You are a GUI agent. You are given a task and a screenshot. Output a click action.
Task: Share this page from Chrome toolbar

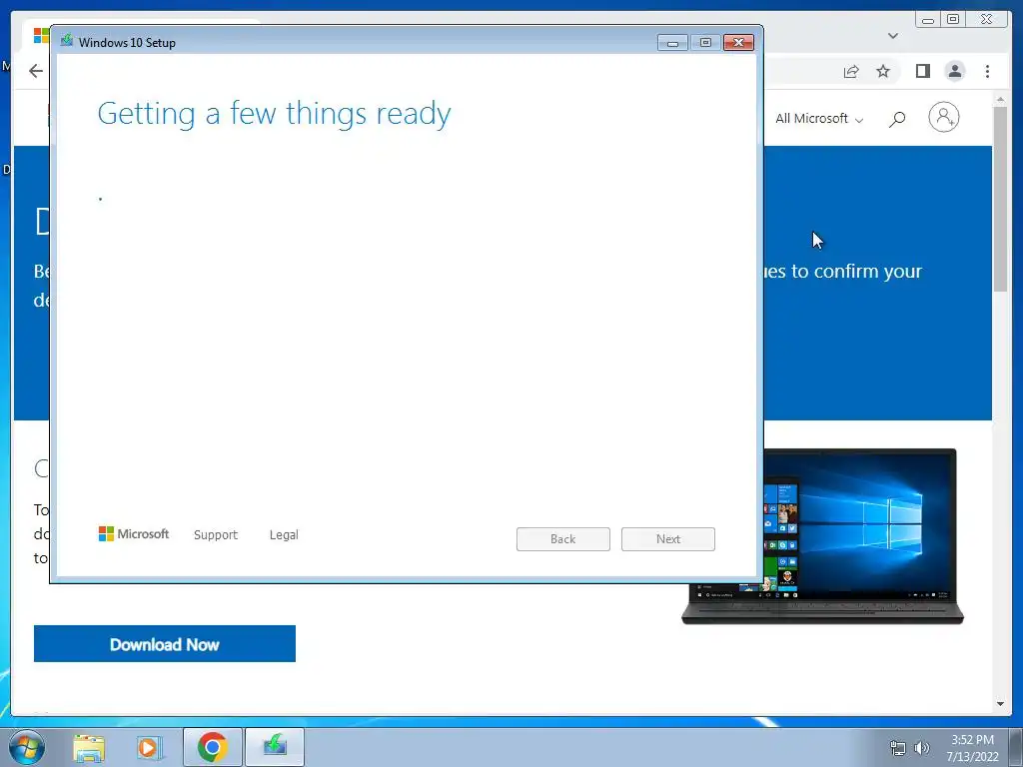click(x=851, y=71)
